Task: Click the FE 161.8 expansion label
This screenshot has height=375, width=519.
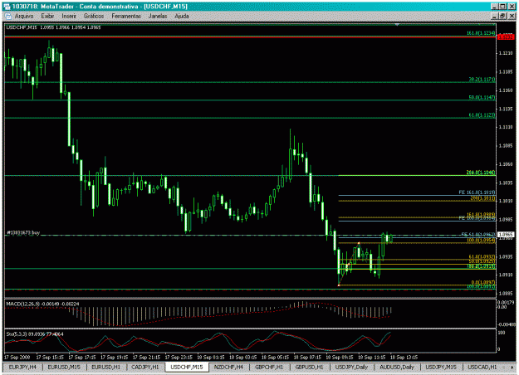Action: click(477, 192)
